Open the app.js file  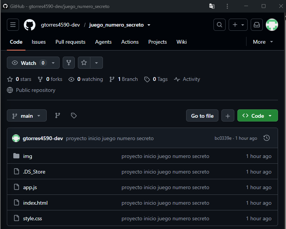(x=30, y=188)
